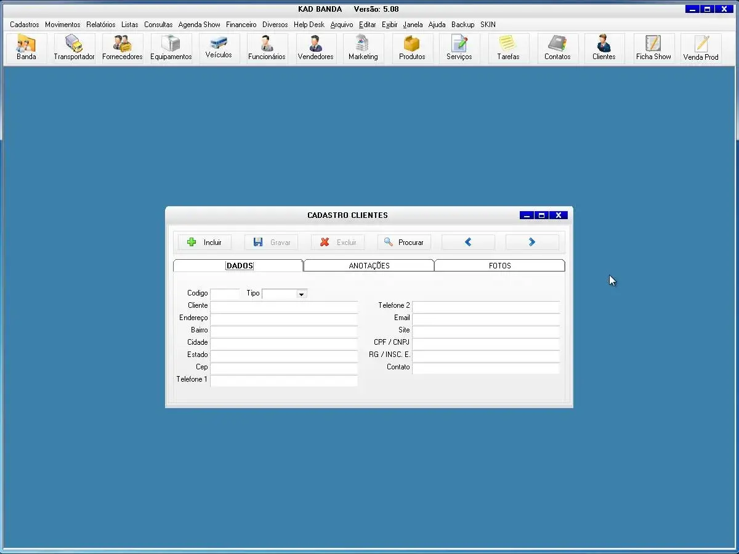Switch to the FOTOS tab
Screen dimensions: 739x554
[499, 266]
